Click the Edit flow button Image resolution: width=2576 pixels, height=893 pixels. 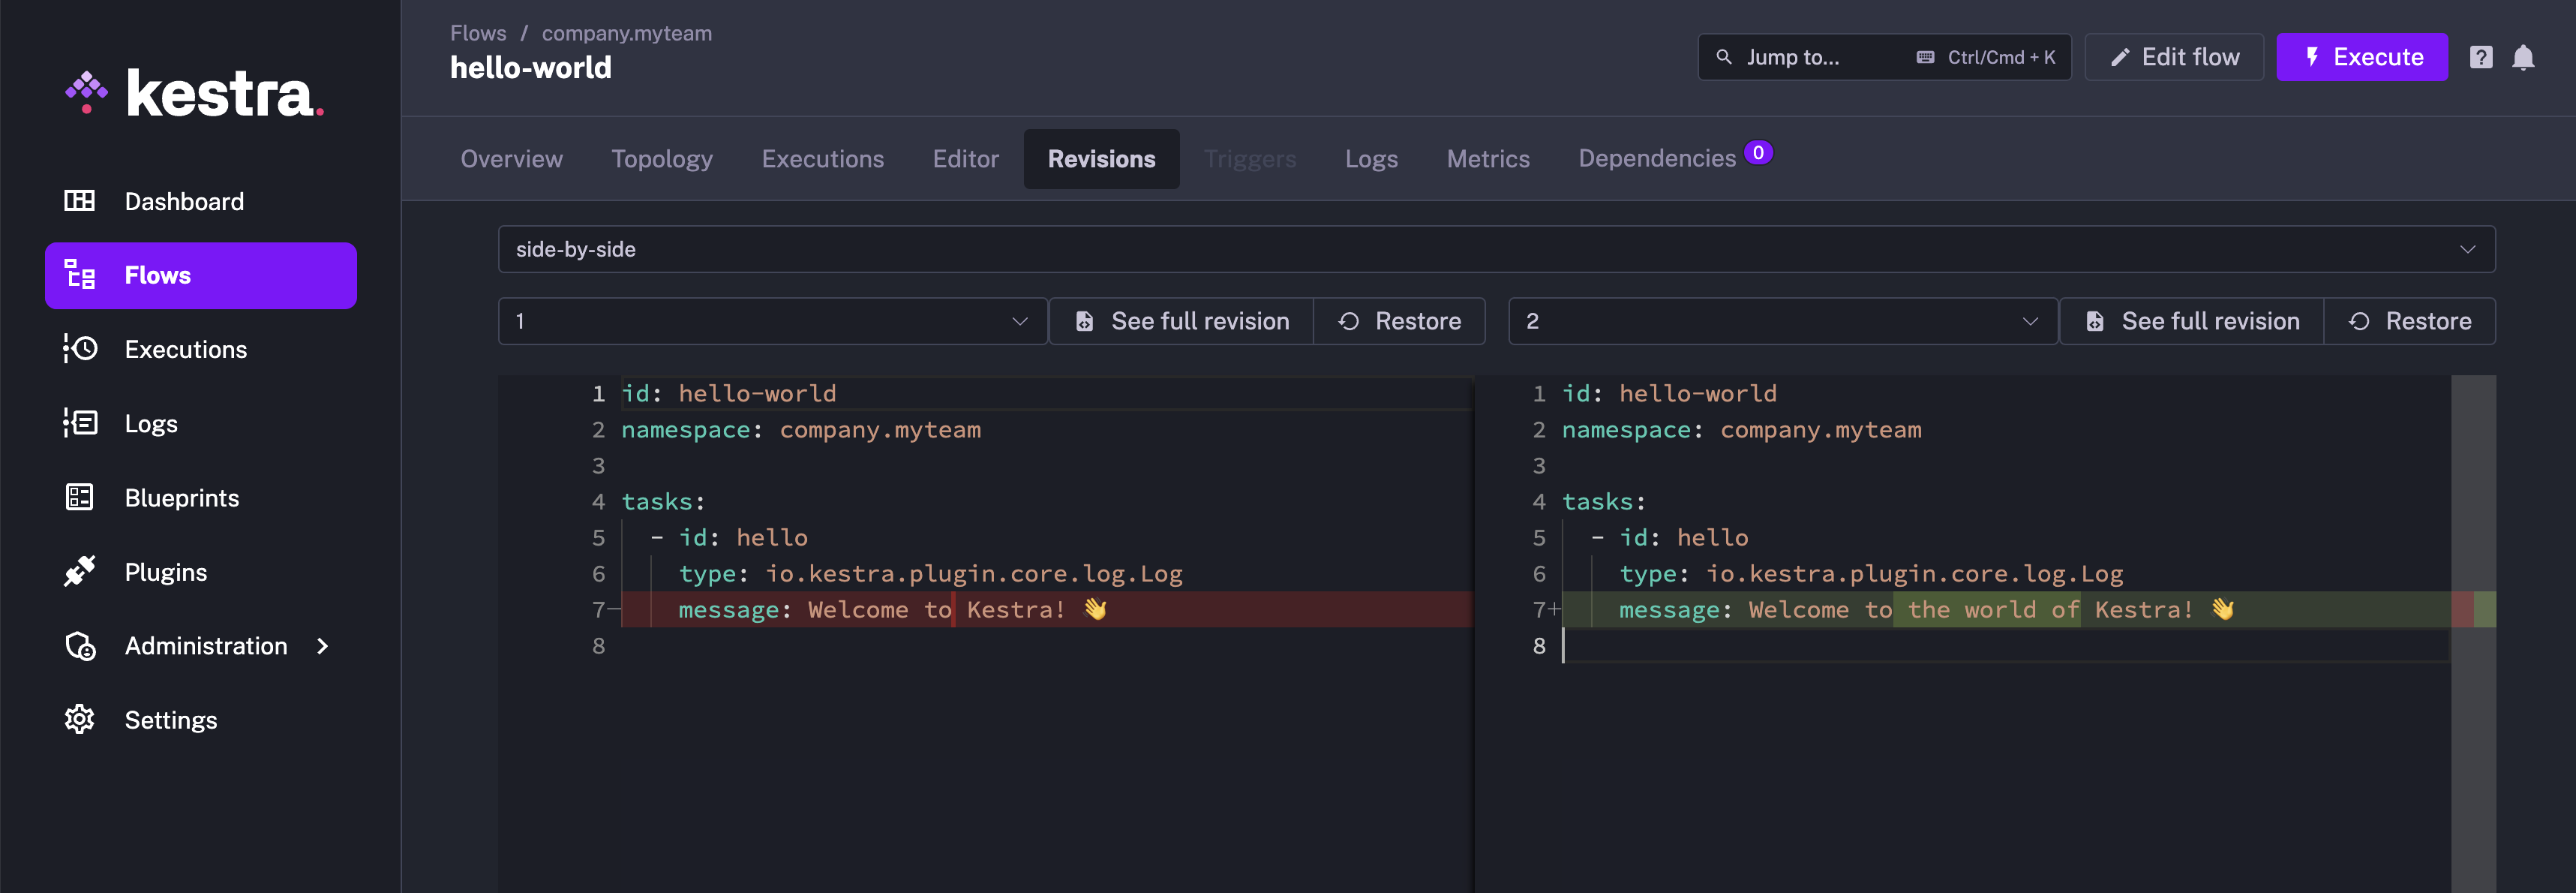2174,57
